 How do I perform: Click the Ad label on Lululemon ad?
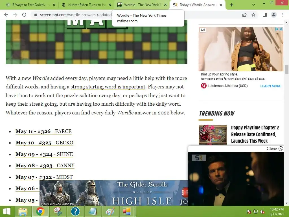[x=203, y=30]
